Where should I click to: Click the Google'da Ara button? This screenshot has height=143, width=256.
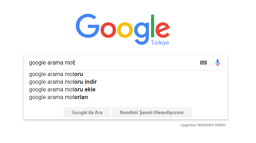click(x=87, y=112)
